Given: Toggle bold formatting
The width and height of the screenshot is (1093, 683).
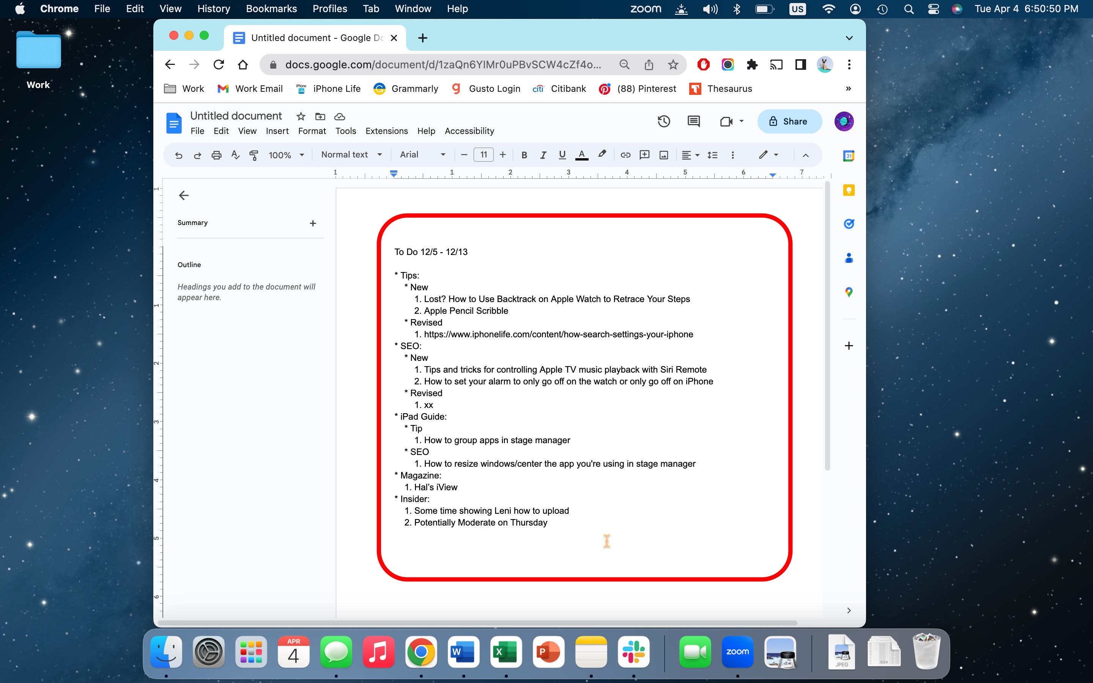Looking at the screenshot, I should (524, 155).
